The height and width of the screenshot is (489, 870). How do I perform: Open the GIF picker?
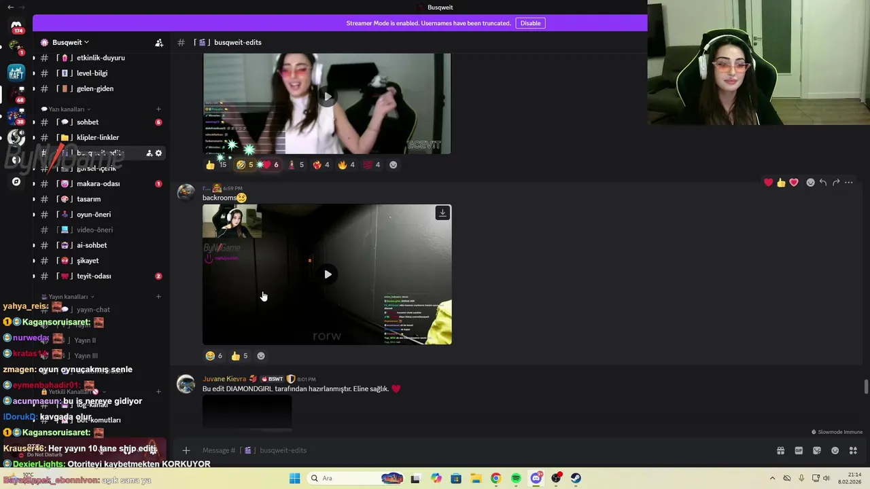tap(799, 450)
